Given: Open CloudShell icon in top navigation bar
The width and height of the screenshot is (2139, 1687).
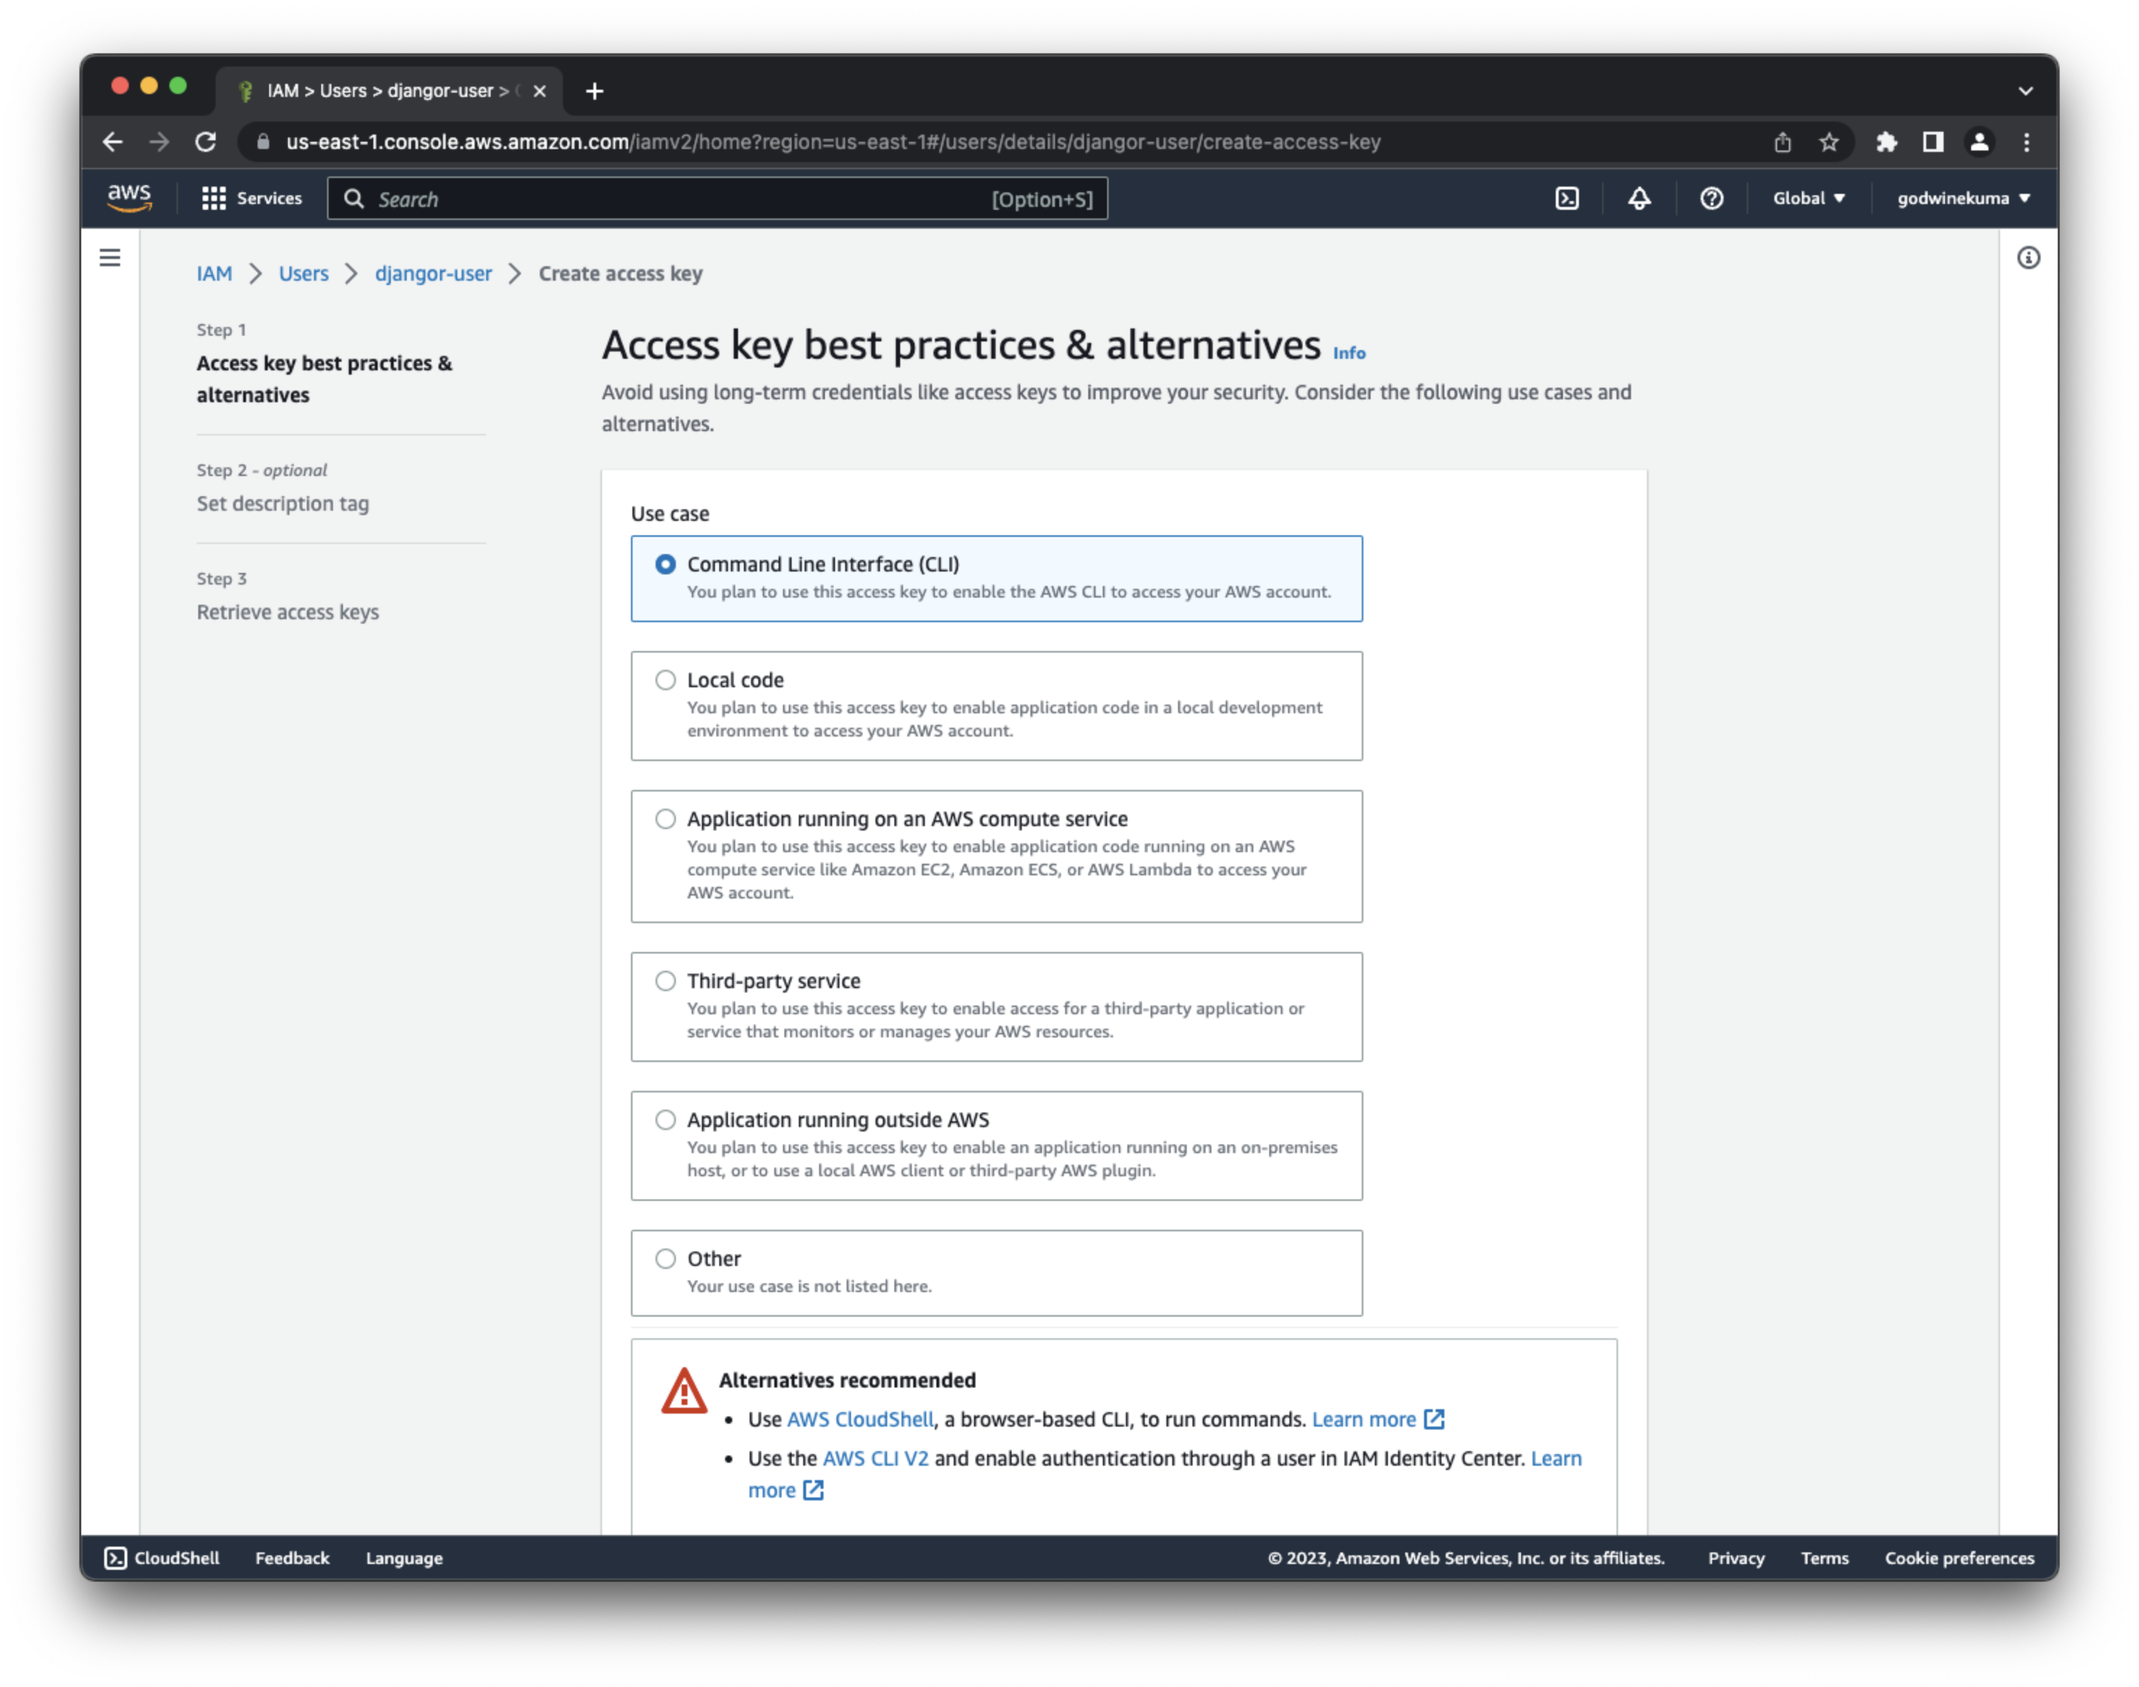Looking at the screenshot, I should tap(1566, 198).
